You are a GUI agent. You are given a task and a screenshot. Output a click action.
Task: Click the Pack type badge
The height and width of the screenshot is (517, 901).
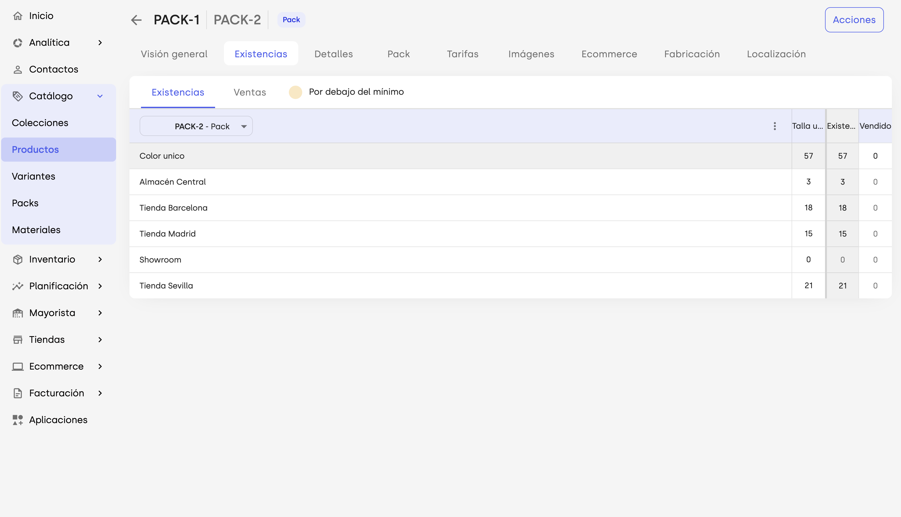click(x=291, y=20)
